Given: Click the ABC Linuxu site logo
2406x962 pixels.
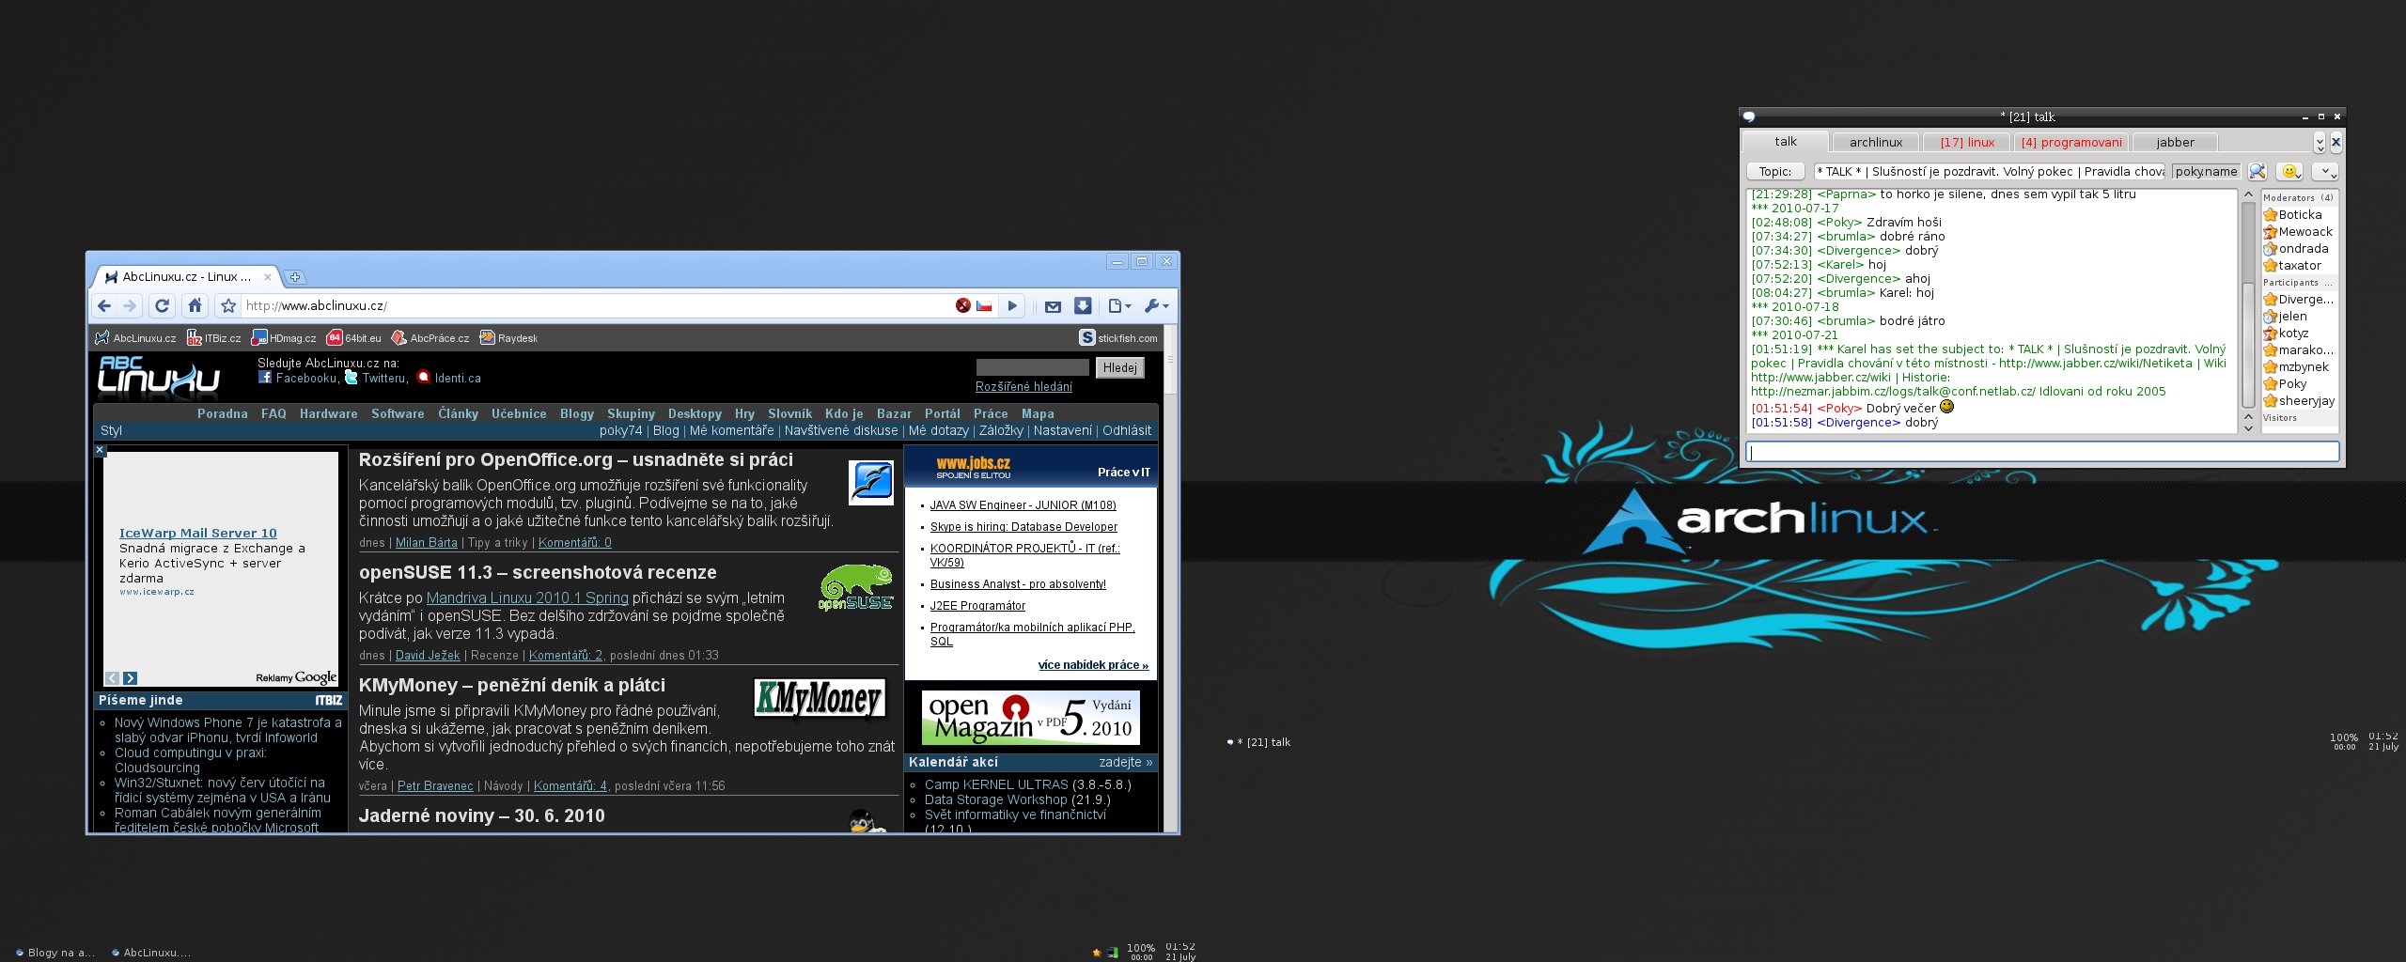Looking at the screenshot, I should [159, 378].
